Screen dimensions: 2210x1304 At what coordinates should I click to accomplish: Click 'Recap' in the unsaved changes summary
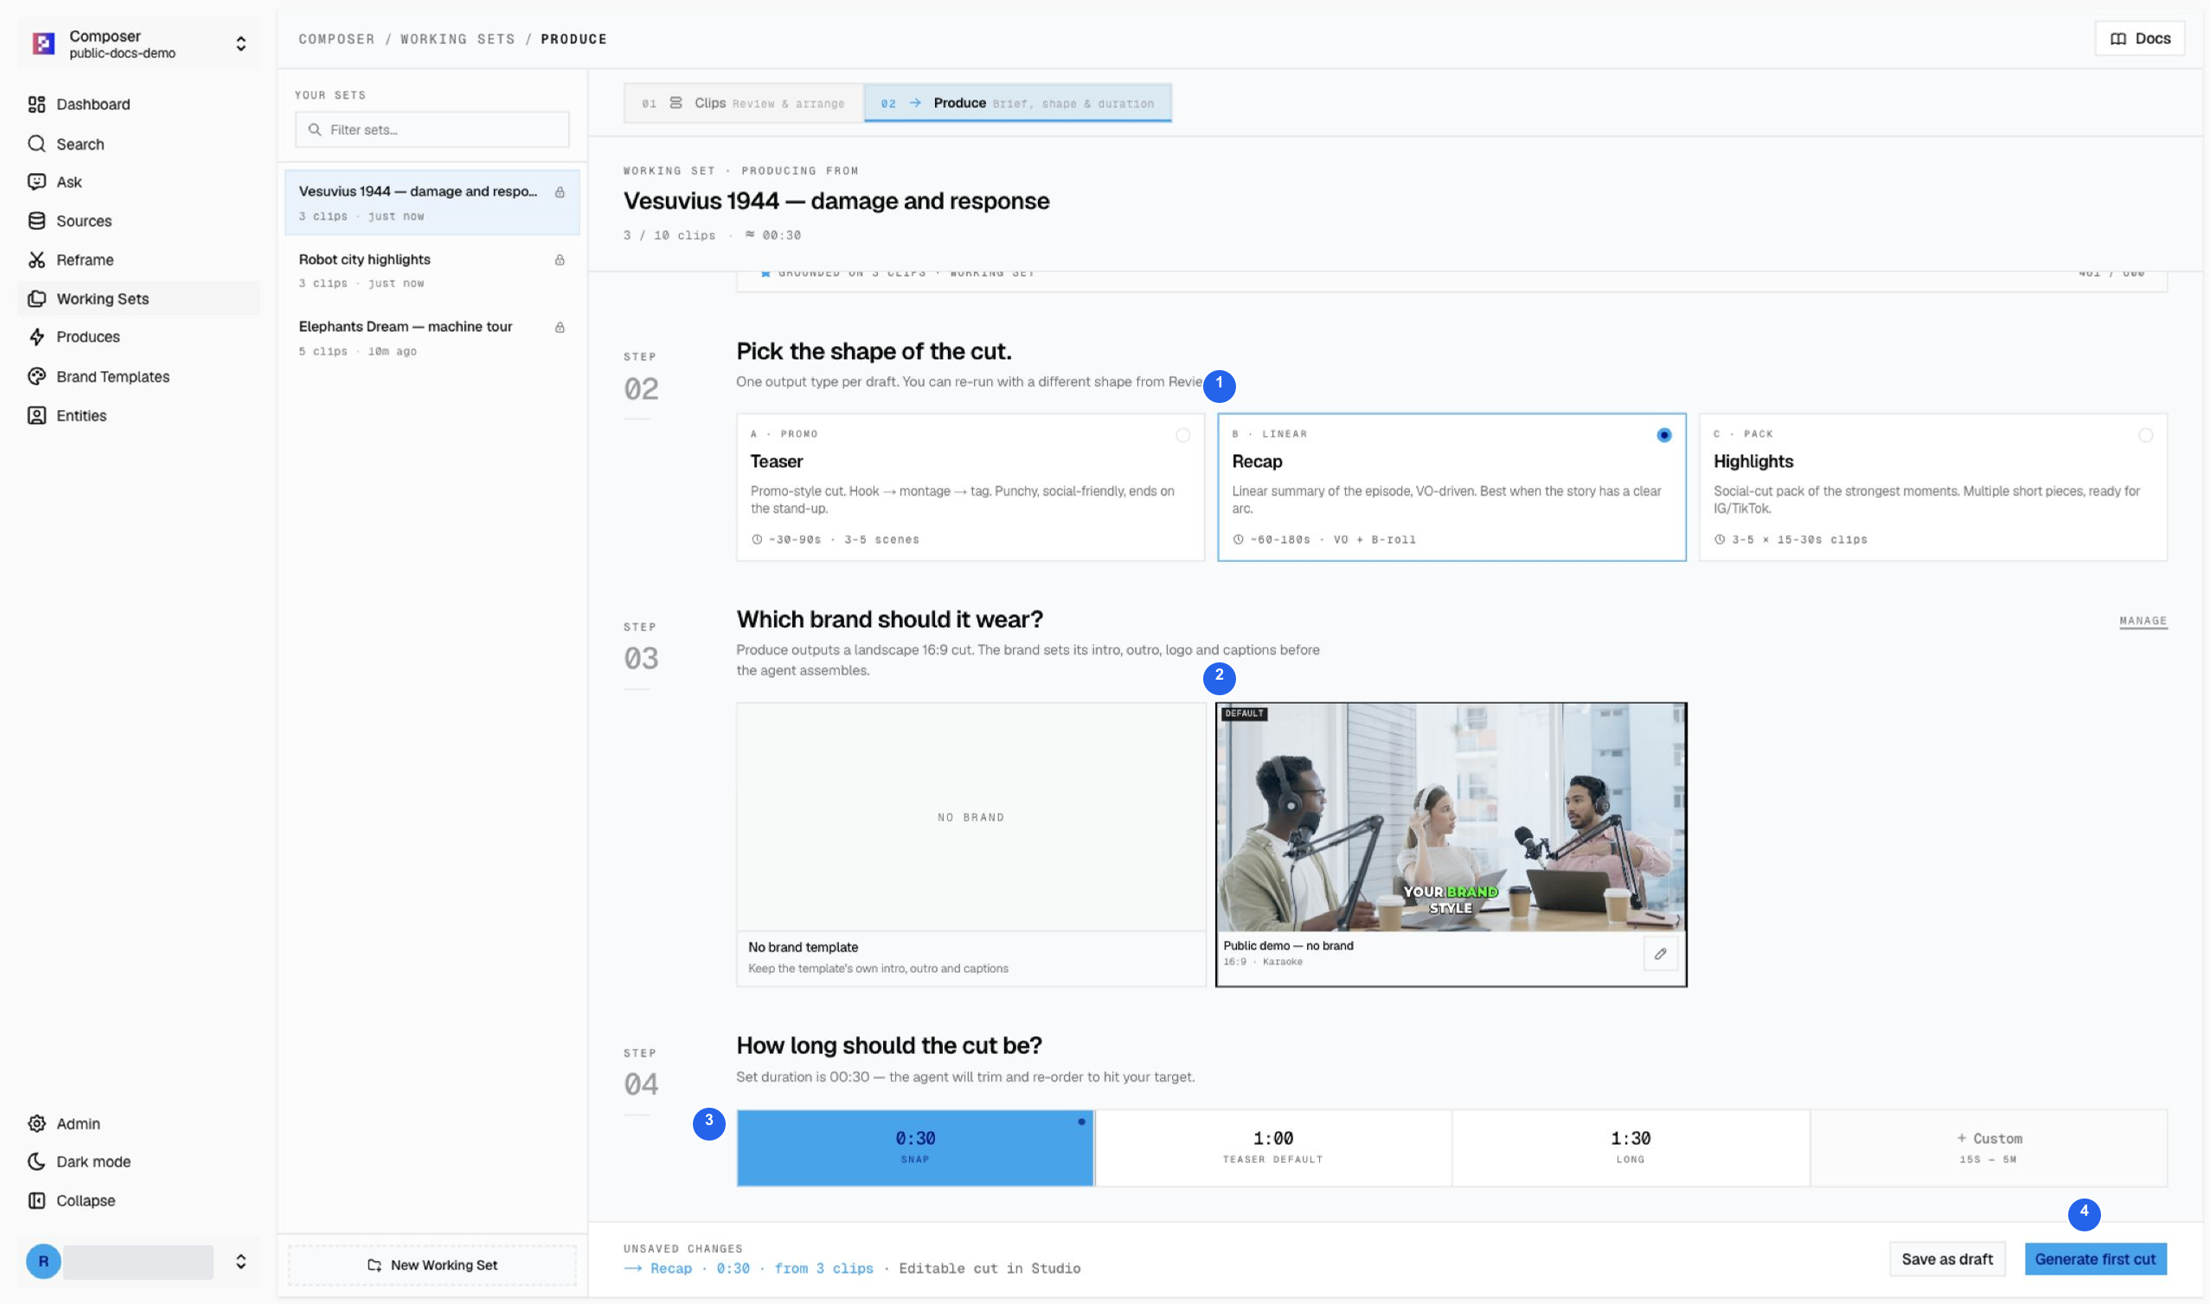(671, 1269)
